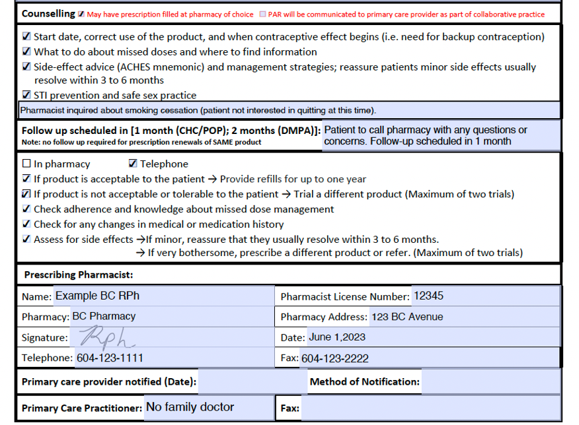Click text 'resolve within 3 to 6 months'

[99, 80]
